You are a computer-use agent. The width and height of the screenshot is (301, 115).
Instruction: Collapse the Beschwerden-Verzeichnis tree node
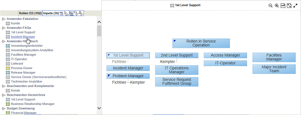[x=3, y=95]
